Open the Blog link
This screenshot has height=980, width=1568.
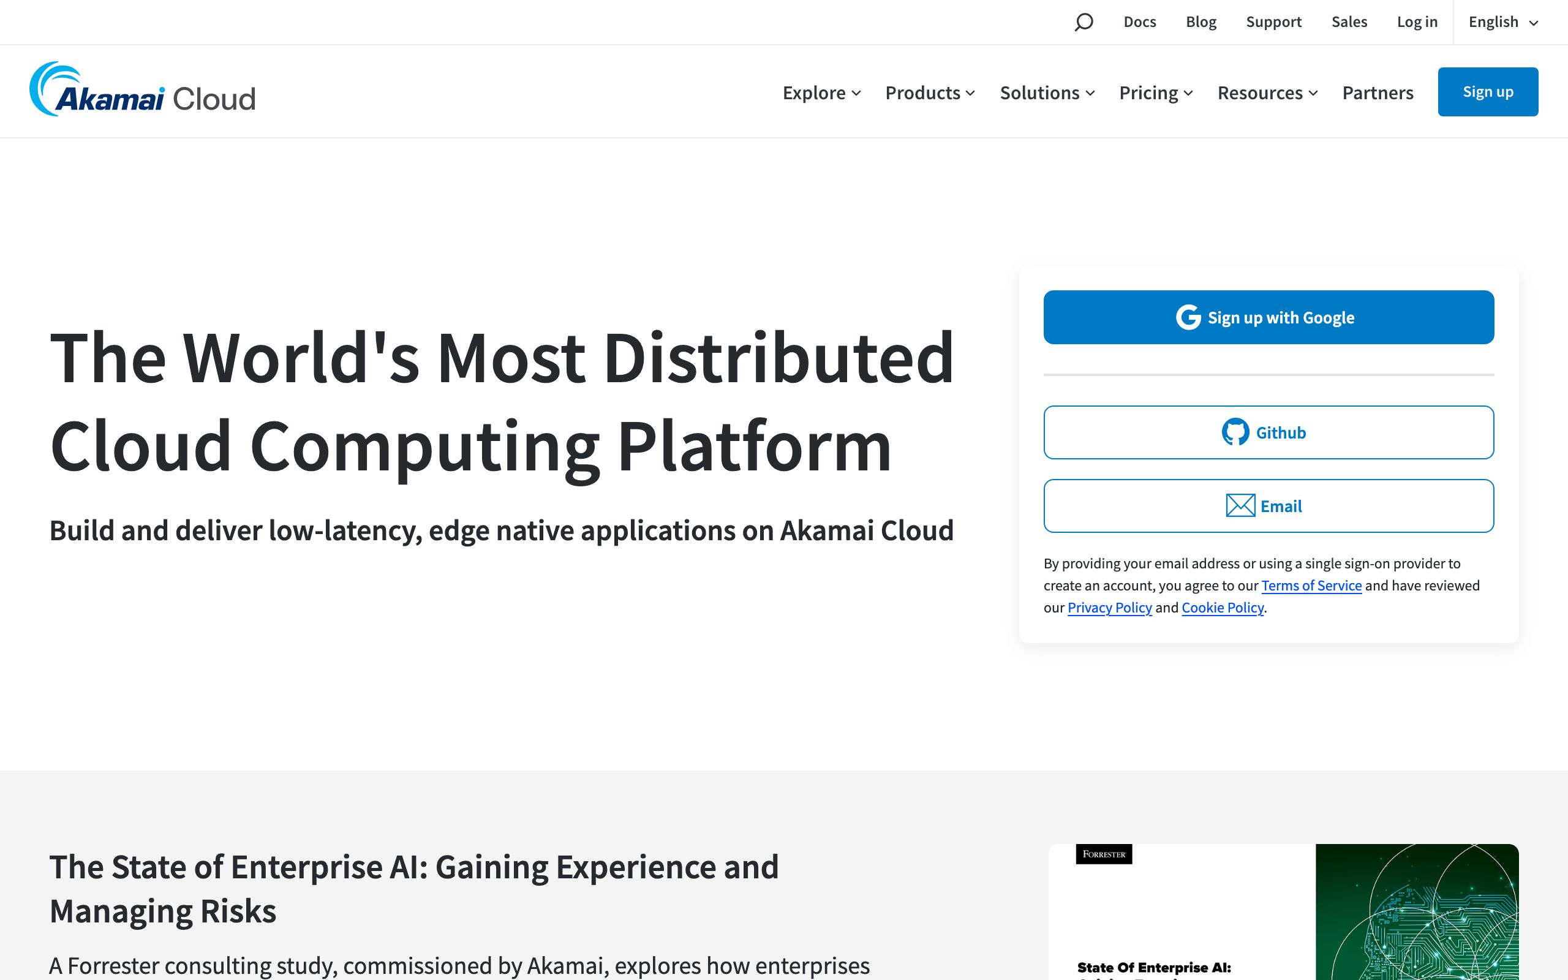click(x=1200, y=22)
